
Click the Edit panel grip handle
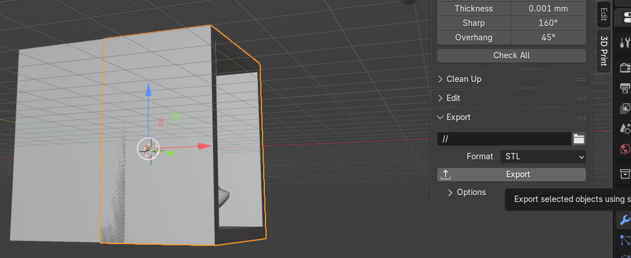(x=581, y=98)
